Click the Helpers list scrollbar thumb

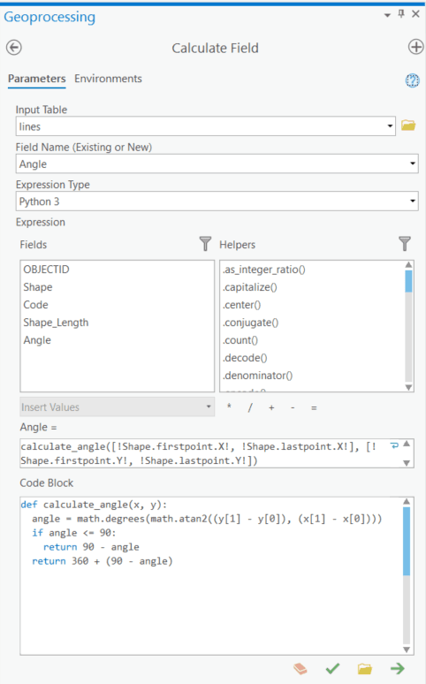point(408,281)
